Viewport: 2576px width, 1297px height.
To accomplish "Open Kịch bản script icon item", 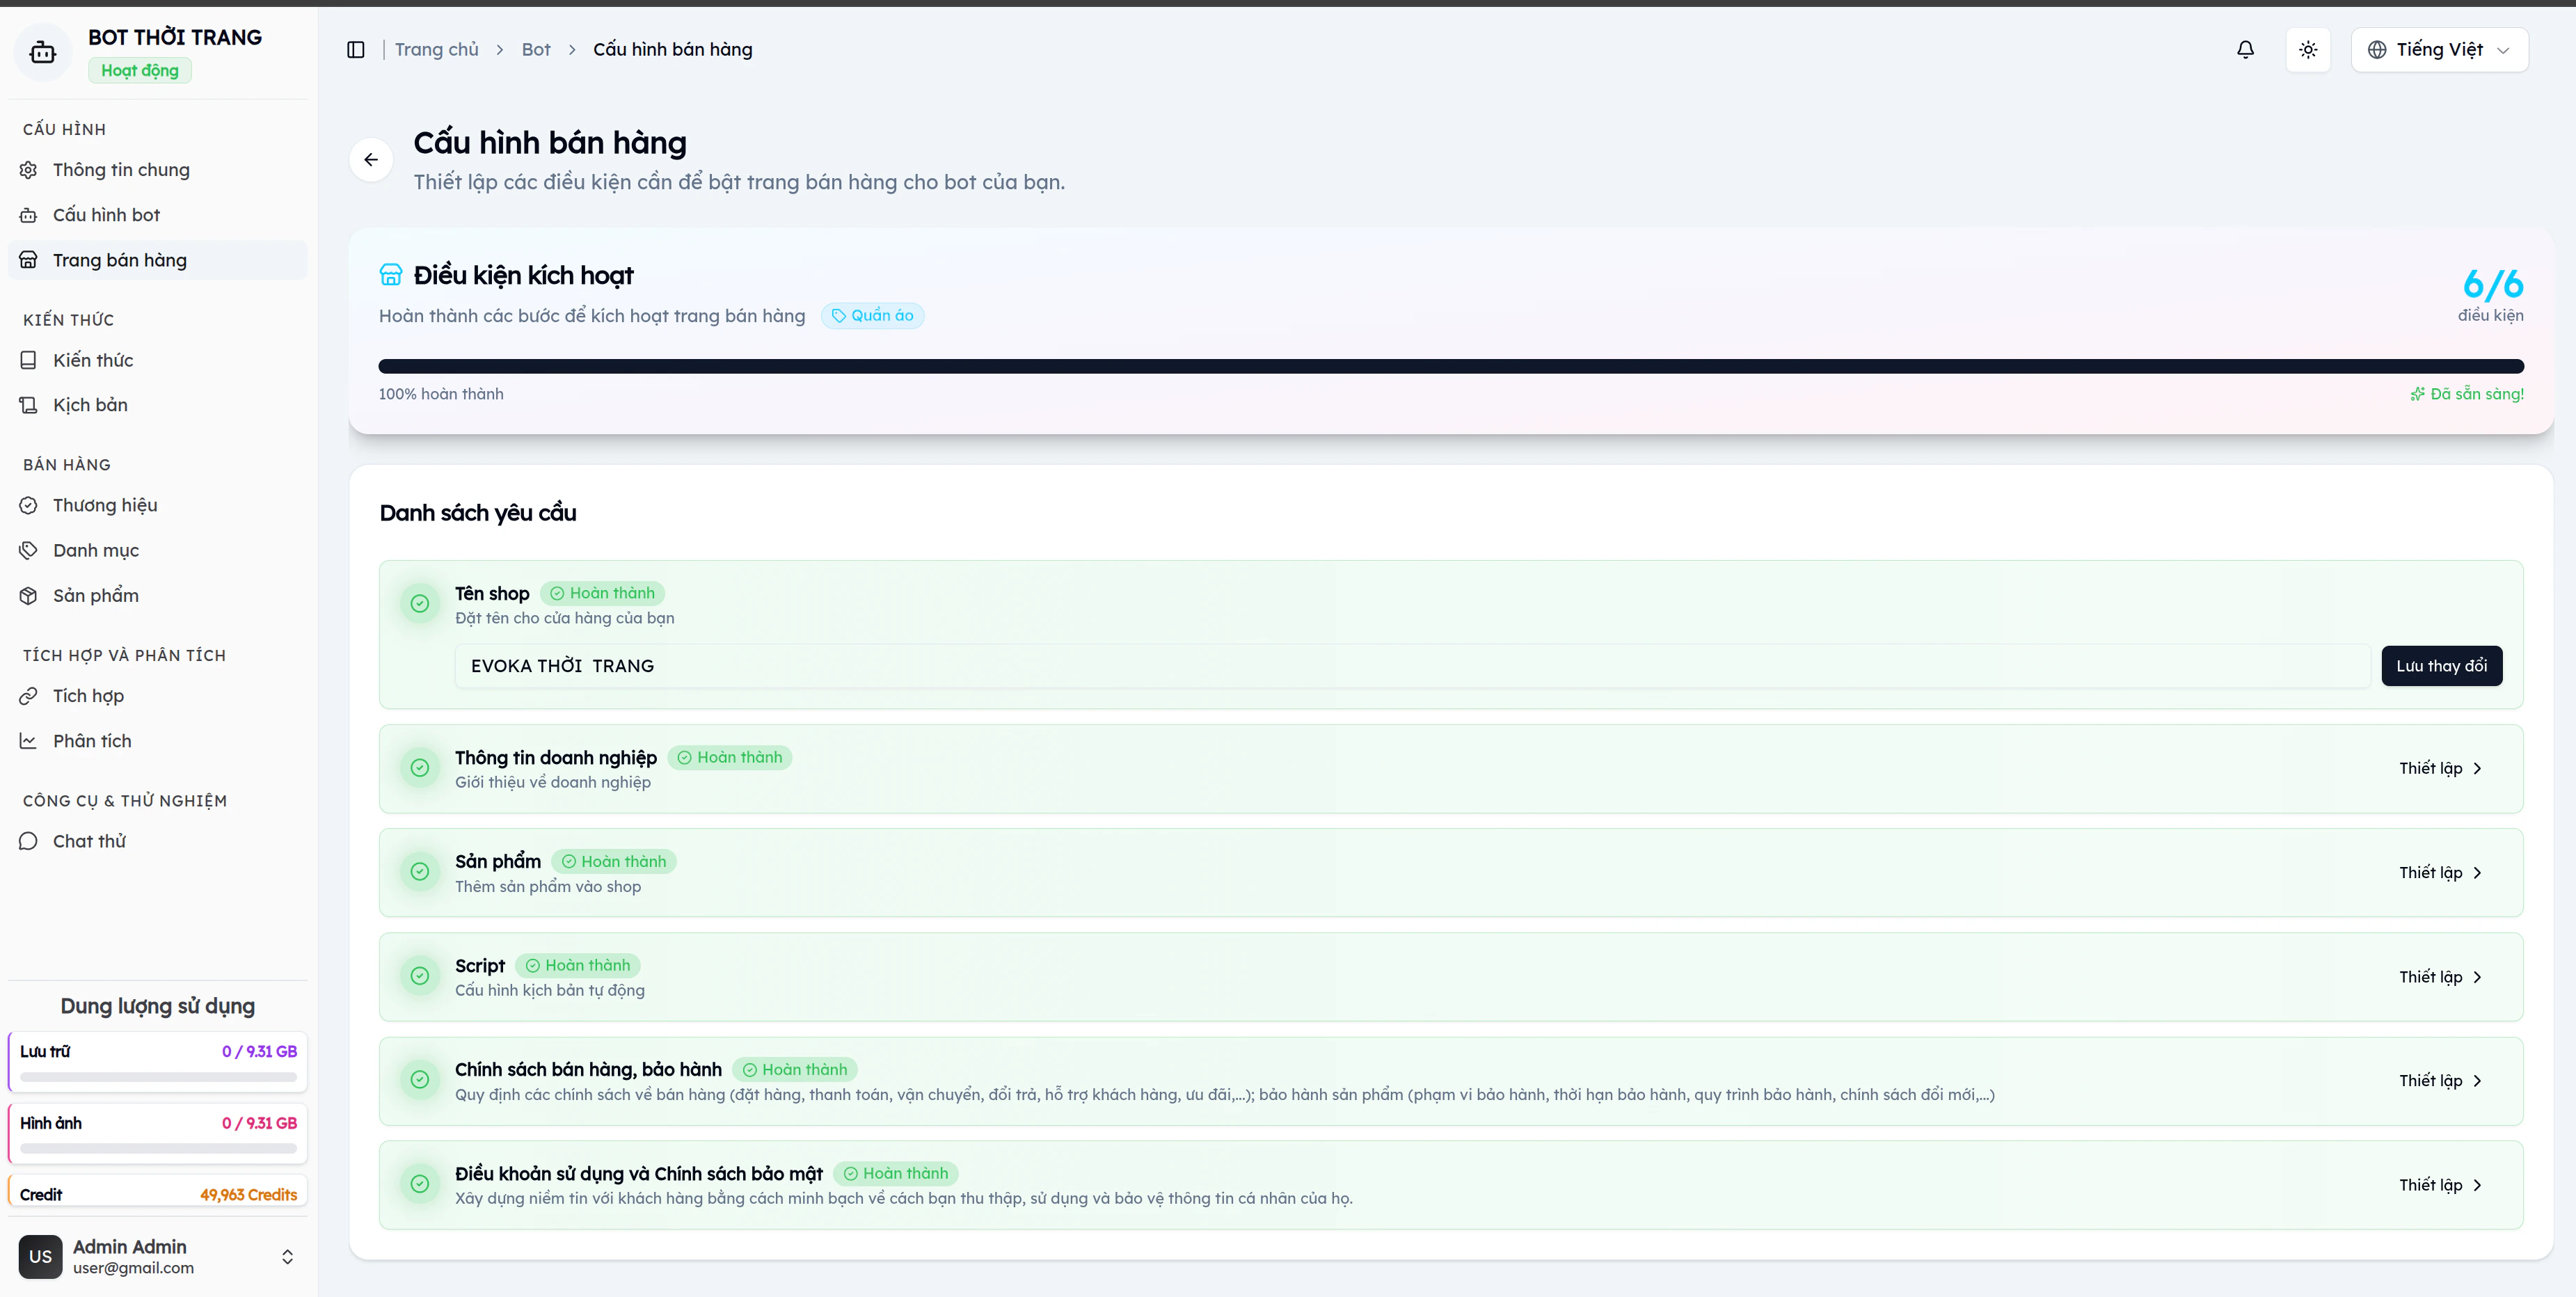I will (29, 405).
